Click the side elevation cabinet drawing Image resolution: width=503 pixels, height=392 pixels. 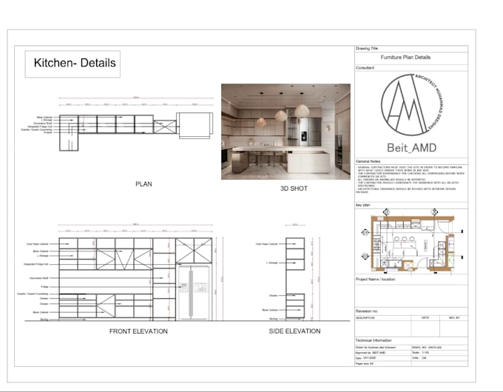coord(295,278)
